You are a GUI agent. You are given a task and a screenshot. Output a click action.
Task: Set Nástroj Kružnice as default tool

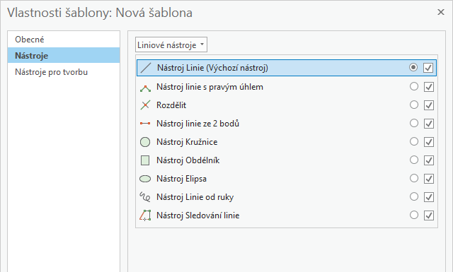tap(414, 141)
